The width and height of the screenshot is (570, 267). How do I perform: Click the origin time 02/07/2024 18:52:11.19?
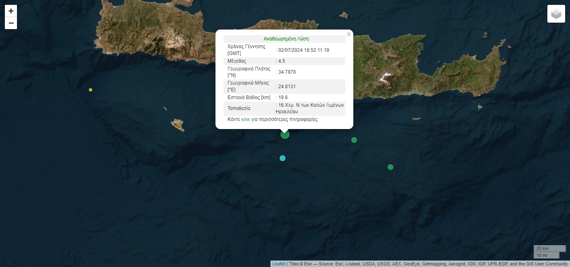click(x=303, y=50)
